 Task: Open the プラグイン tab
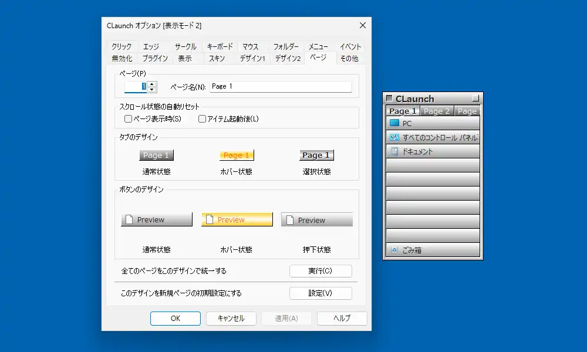click(155, 58)
